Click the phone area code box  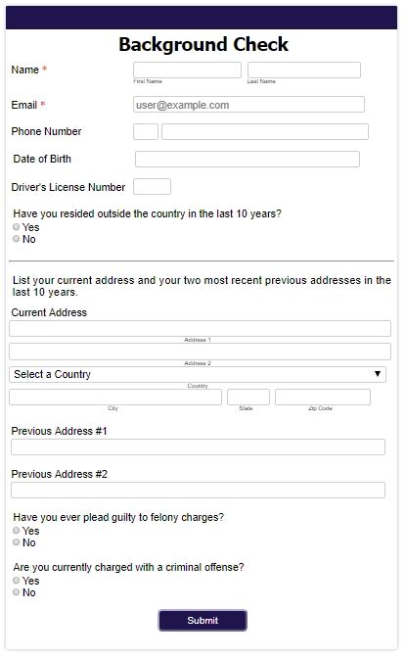click(x=146, y=131)
